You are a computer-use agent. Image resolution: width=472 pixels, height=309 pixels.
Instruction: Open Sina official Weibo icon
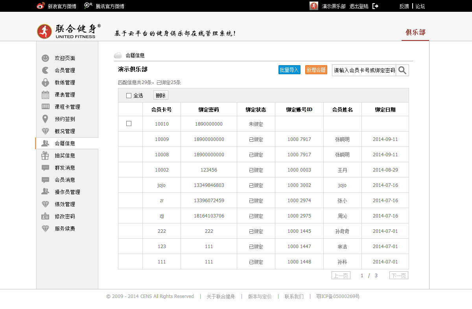41,6
